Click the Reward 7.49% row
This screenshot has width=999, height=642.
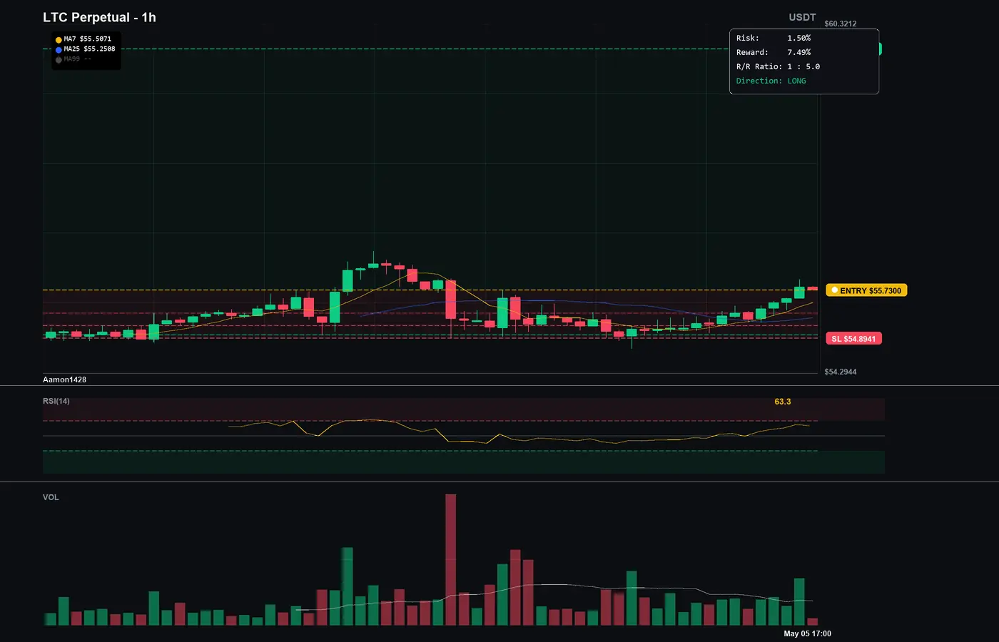[774, 52]
